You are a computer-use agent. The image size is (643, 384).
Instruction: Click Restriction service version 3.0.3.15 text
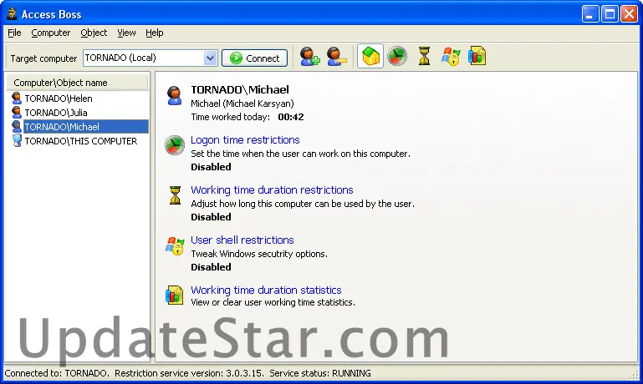coord(189,373)
